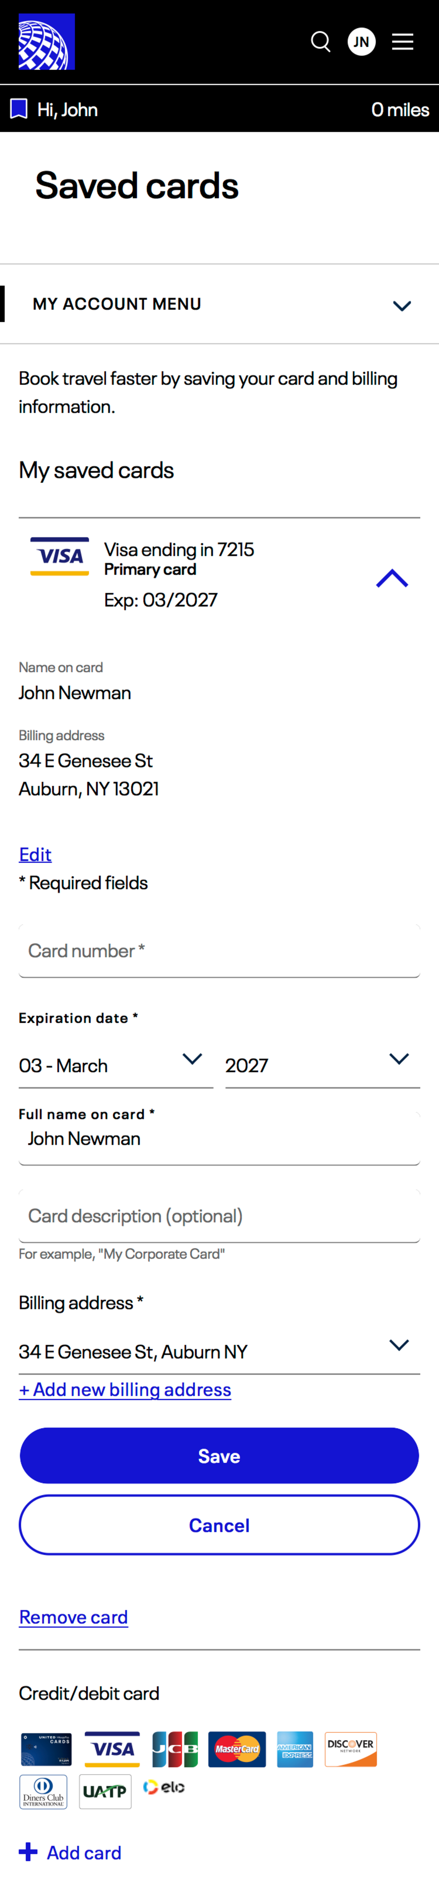Click the Remove card link
Screen dimensions: 439x1884
pyautogui.click(x=73, y=1617)
